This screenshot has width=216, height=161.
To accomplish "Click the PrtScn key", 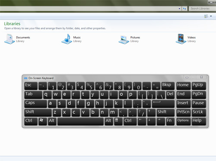I will click(x=184, y=112).
